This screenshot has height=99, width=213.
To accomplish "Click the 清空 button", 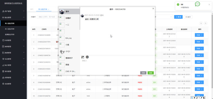I will pyautogui.click(x=188, y=17).
